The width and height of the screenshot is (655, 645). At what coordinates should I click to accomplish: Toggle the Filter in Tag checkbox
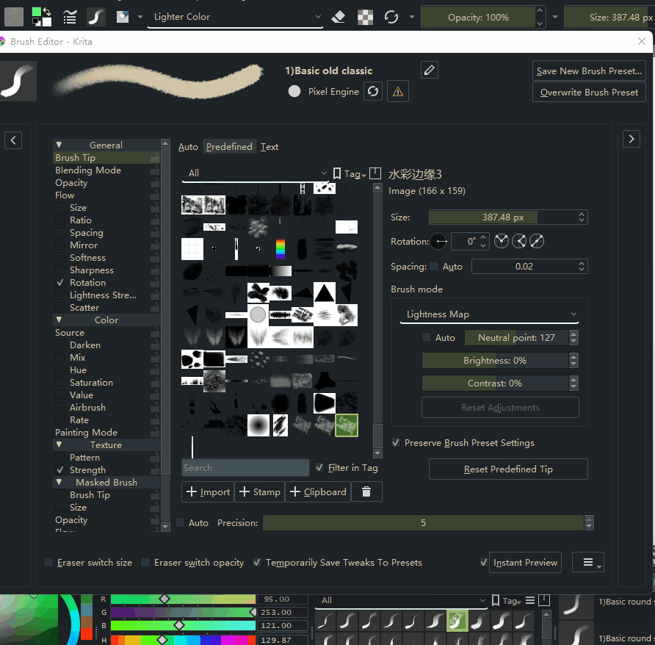[x=319, y=468]
